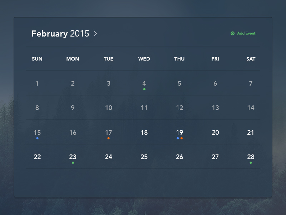Click the blue event dot under February 15

(37, 138)
